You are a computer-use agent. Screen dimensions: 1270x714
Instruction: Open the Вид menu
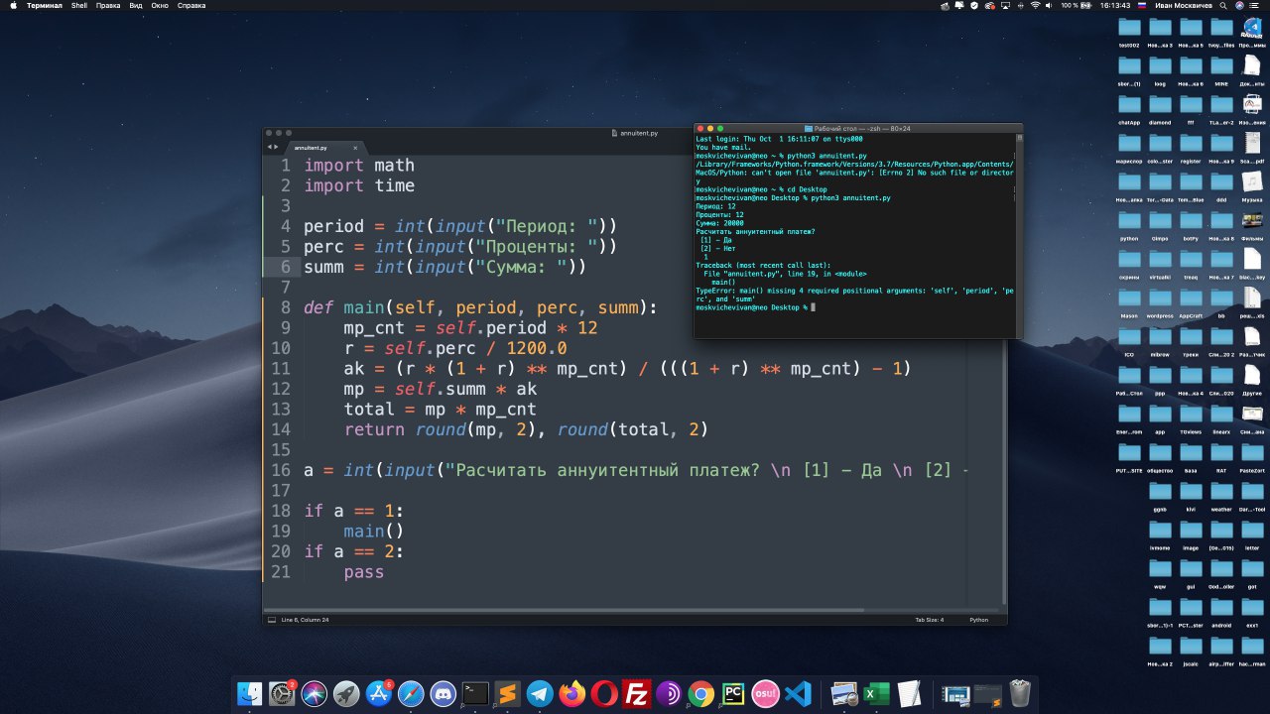[136, 5]
